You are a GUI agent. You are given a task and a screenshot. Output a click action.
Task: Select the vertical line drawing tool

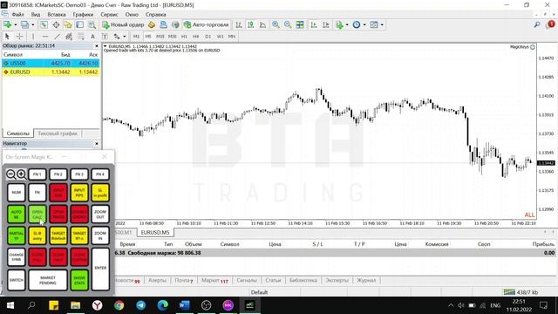33,37
